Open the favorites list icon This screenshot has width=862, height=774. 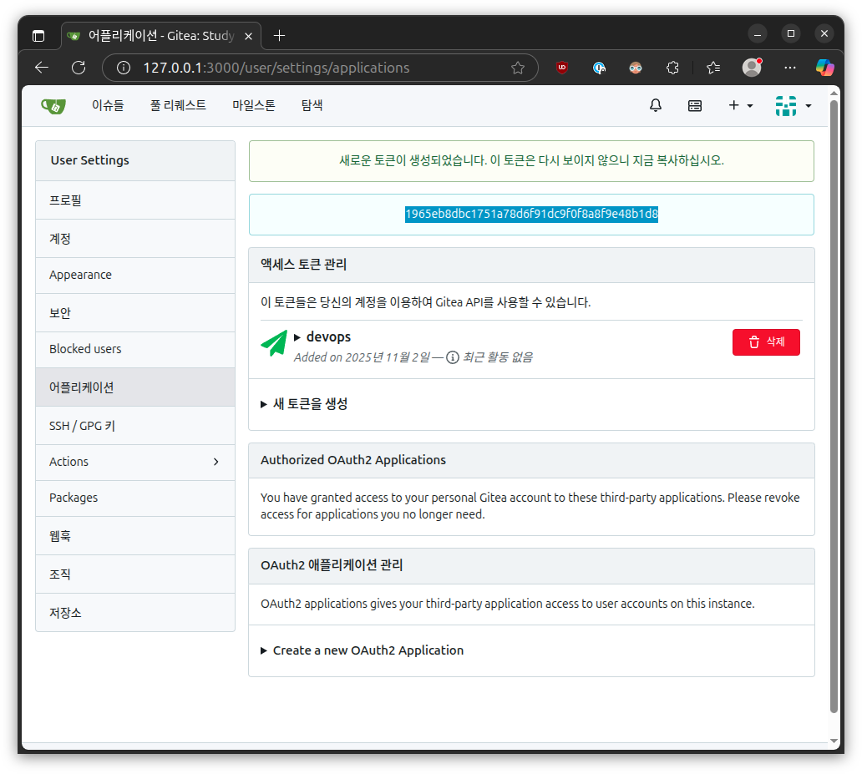[x=713, y=68]
